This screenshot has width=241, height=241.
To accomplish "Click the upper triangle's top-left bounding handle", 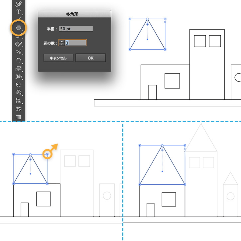I will (x=130, y=19).
